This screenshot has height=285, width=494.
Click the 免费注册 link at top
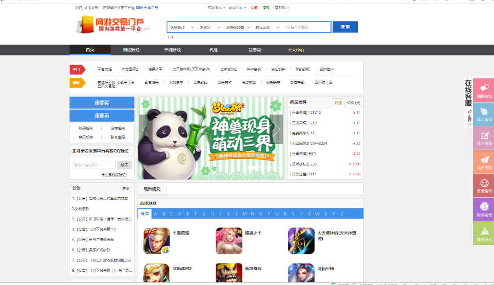coord(151,8)
